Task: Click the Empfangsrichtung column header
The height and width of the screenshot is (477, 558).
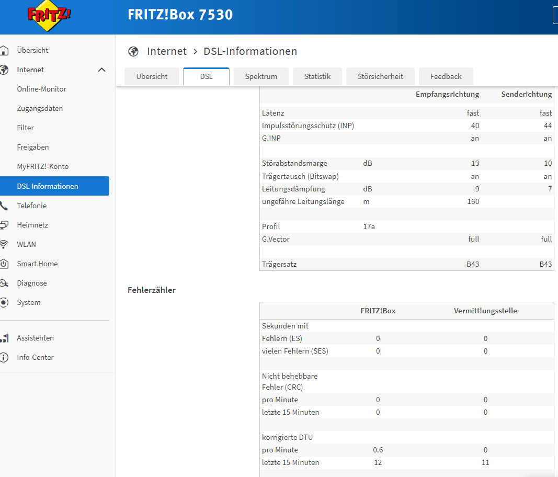Action: tap(447, 94)
